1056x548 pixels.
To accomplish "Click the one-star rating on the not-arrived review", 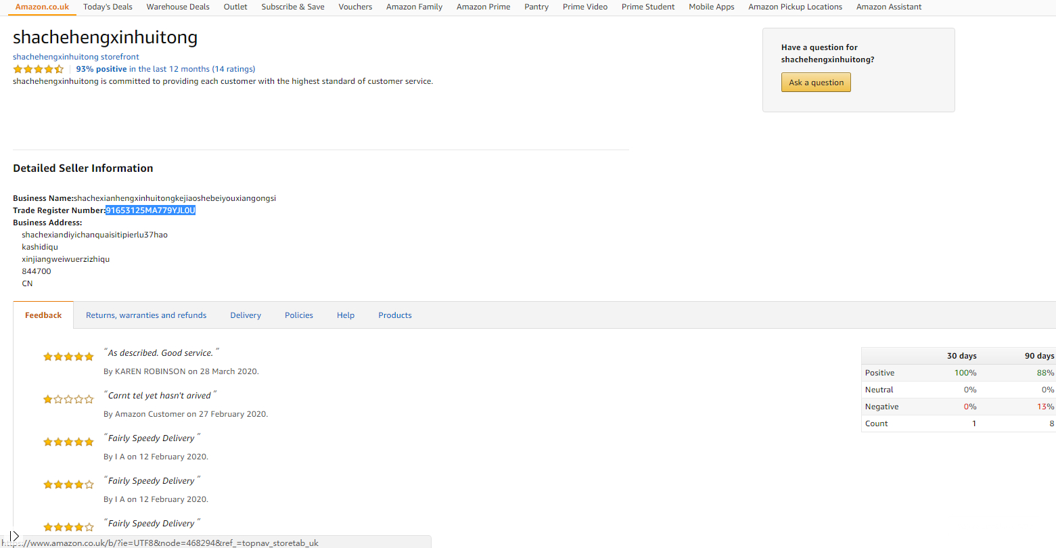I will (x=68, y=399).
